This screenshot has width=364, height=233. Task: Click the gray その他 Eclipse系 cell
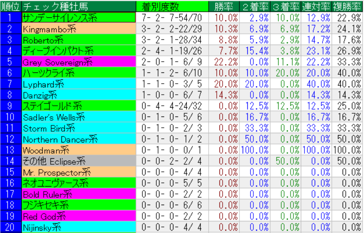click(x=54, y=161)
